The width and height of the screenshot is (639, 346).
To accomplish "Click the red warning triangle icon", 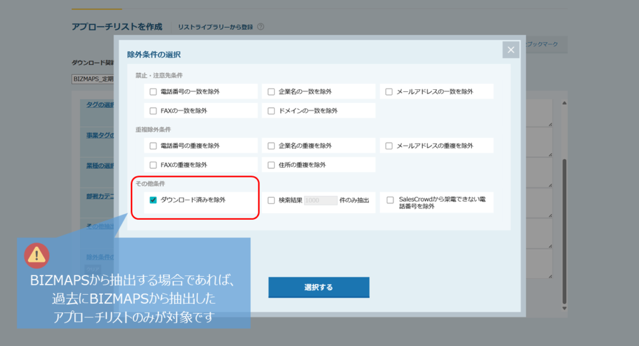I will pos(36,254).
